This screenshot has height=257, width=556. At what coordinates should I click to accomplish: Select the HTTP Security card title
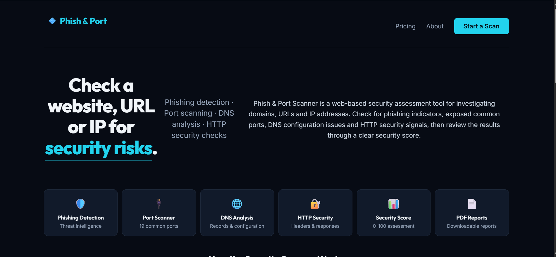coord(315,218)
